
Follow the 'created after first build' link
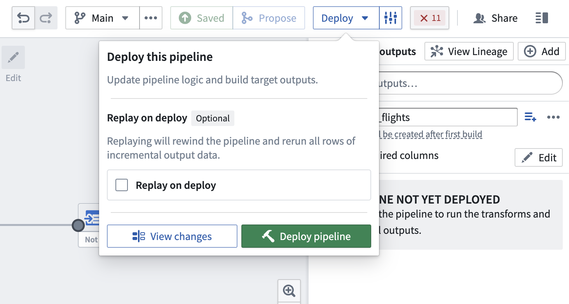tap(431, 134)
